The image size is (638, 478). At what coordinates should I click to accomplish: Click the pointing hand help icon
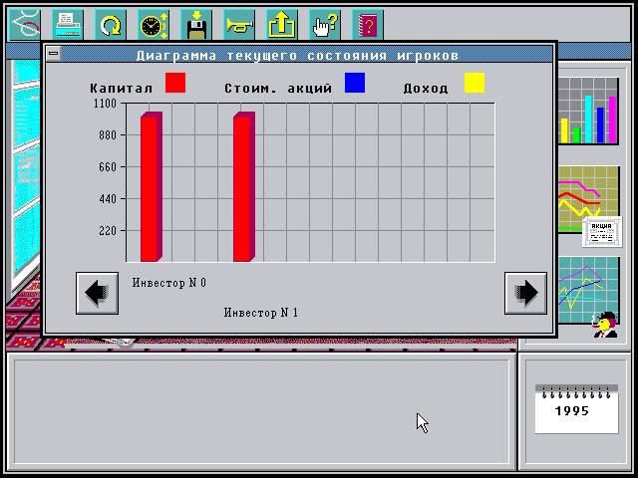click(325, 25)
